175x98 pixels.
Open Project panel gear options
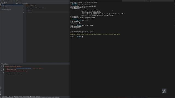(21, 4)
